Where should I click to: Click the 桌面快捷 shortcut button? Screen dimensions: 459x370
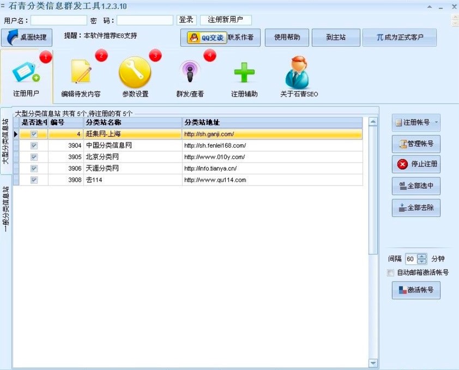point(27,38)
